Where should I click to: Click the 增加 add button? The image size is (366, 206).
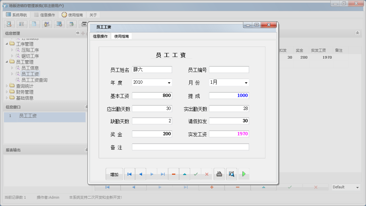pyautogui.click(x=114, y=174)
